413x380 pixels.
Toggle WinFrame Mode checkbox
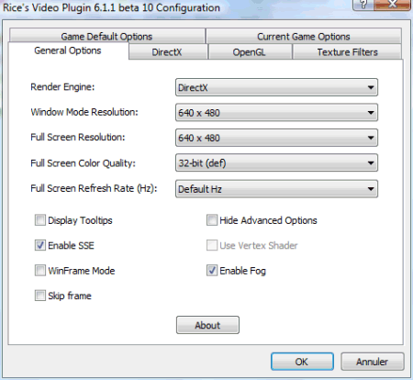point(40,271)
